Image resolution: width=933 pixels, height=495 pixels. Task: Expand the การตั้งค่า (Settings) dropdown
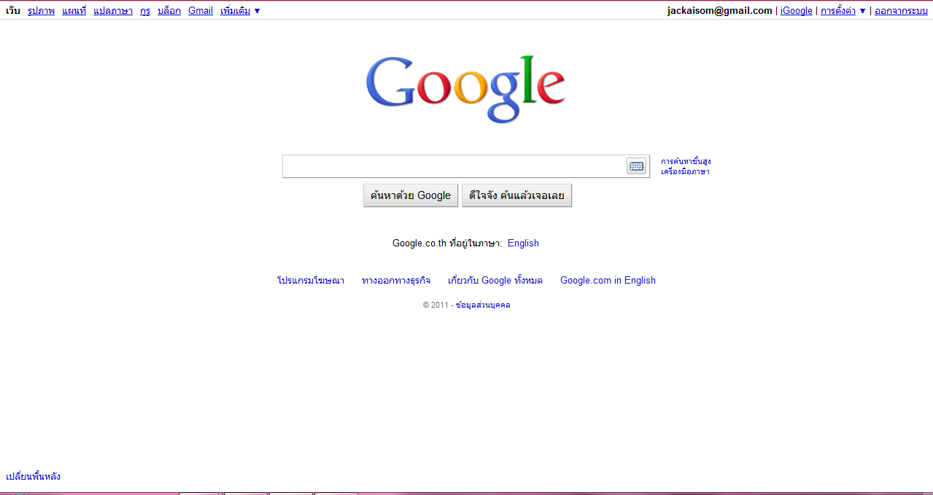pos(843,11)
